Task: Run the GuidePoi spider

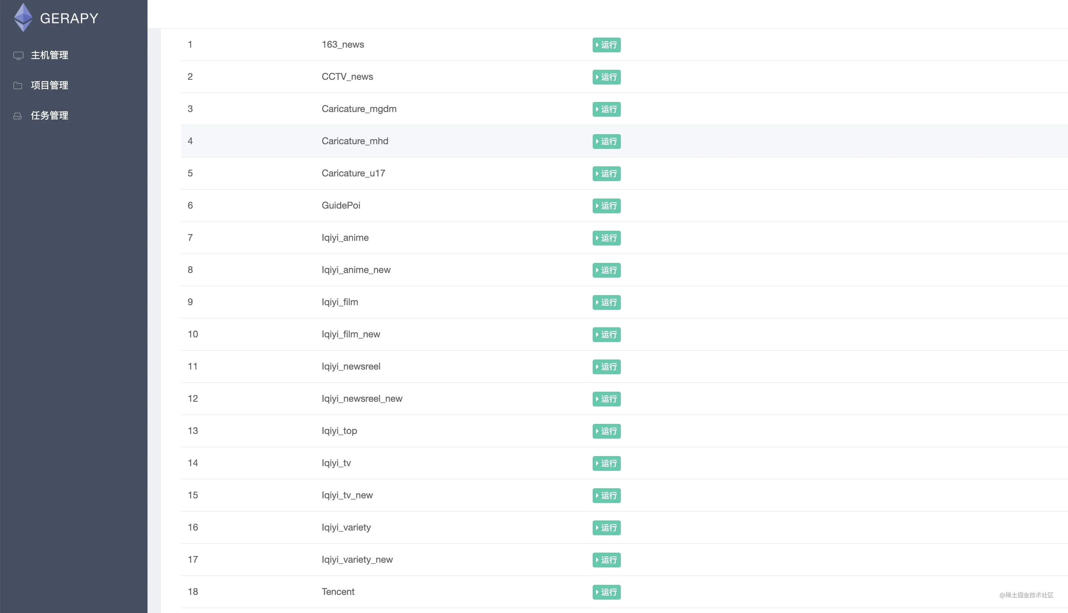Action: [606, 206]
